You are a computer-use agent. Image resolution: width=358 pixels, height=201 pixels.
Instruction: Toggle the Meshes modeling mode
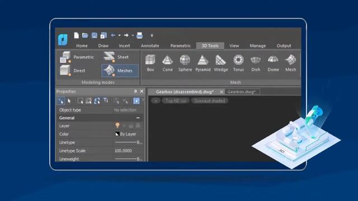click(x=120, y=71)
